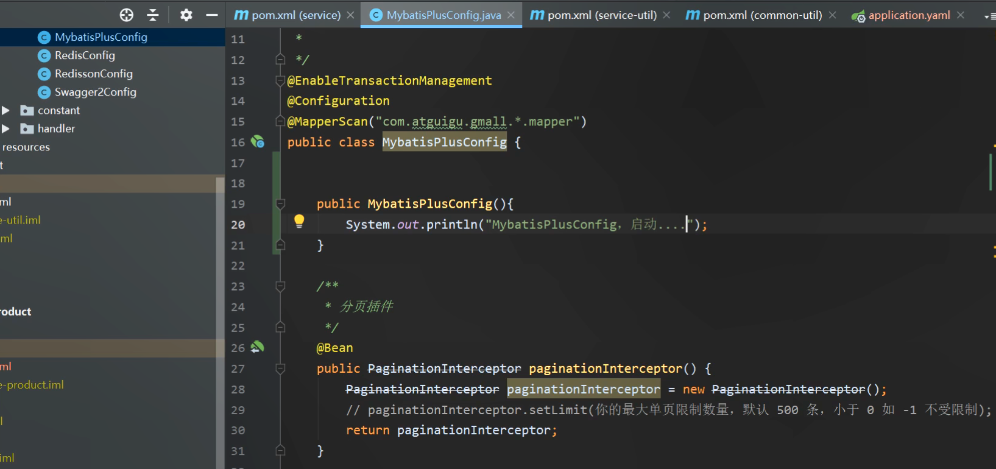The image size is (996, 469).
Task: Click class icon on MybatisPlusConfig.java tab
Action: coord(376,15)
